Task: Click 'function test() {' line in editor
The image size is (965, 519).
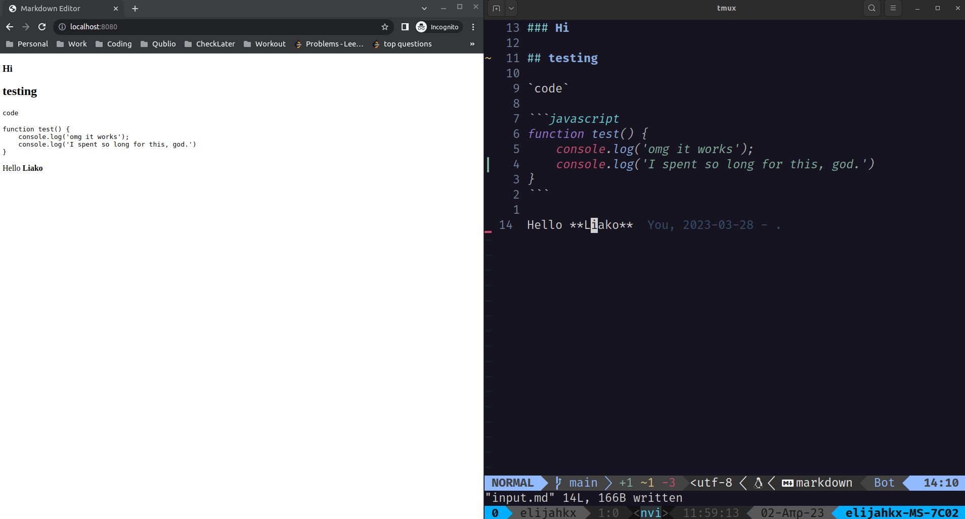Action: click(x=588, y=134)
